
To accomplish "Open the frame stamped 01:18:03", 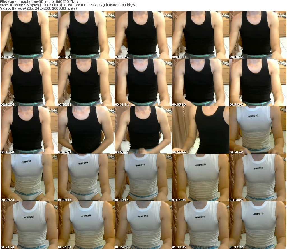I will (x=258, y=178).
